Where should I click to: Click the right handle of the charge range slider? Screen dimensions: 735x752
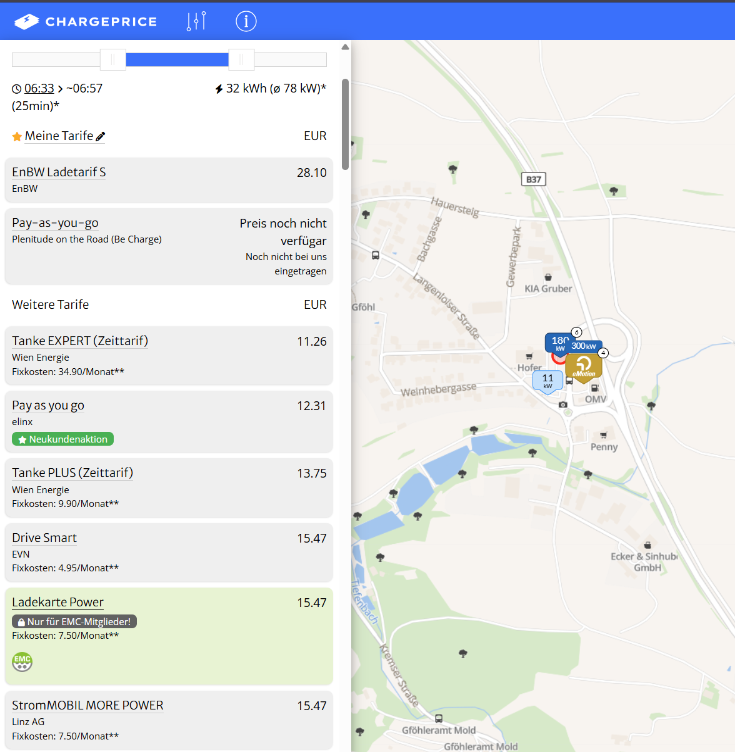tap(241, 59)
